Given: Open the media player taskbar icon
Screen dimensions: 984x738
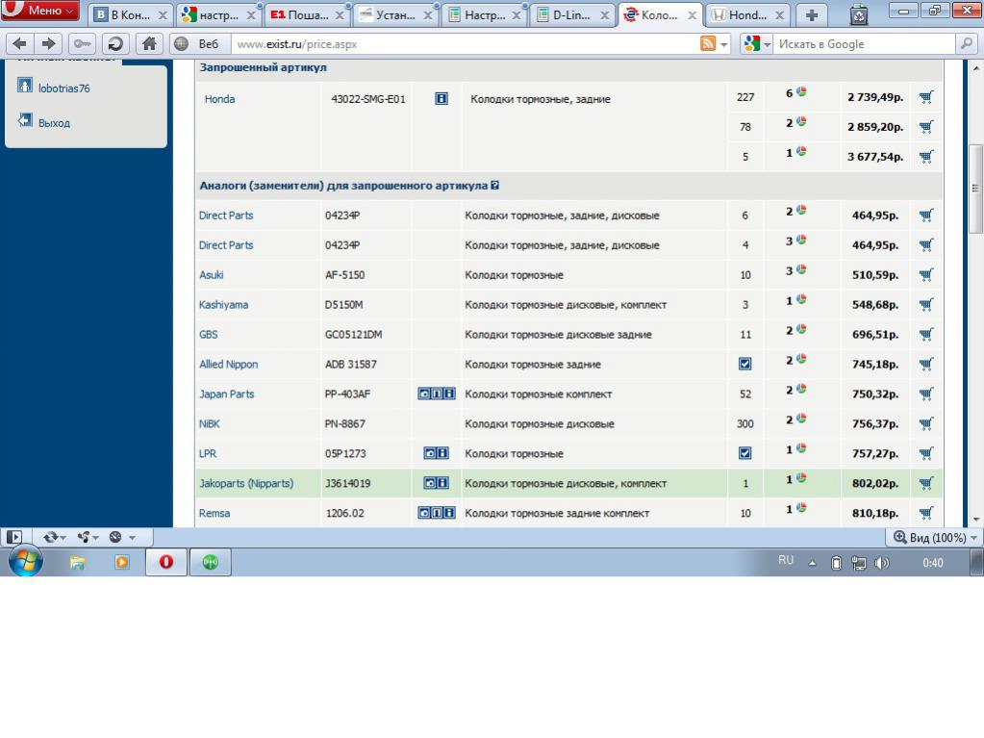Looking at the screenshot, I should (122, 562).
